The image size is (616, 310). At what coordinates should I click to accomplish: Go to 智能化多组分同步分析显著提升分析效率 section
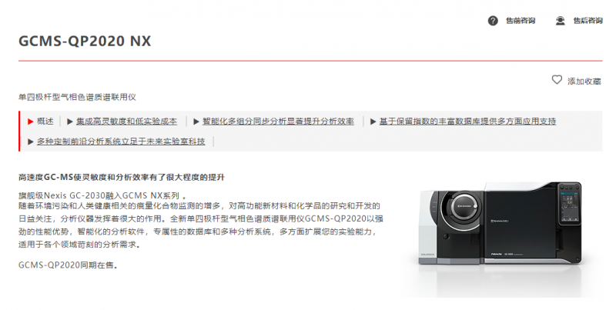coord(278,122)
